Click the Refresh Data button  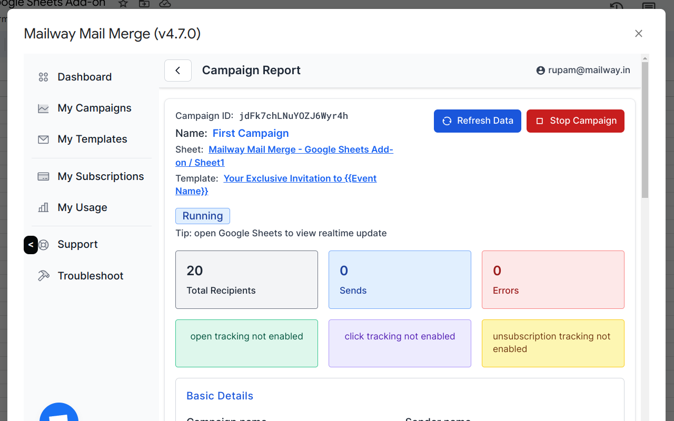click(478, 121)
